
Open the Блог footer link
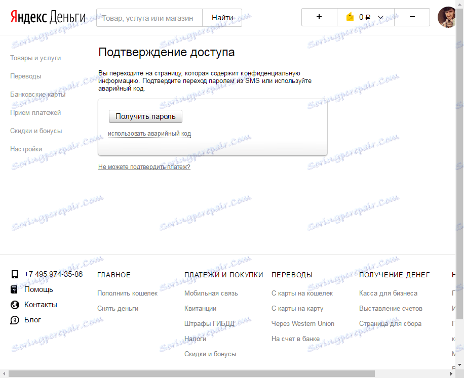tap(32, 320)
